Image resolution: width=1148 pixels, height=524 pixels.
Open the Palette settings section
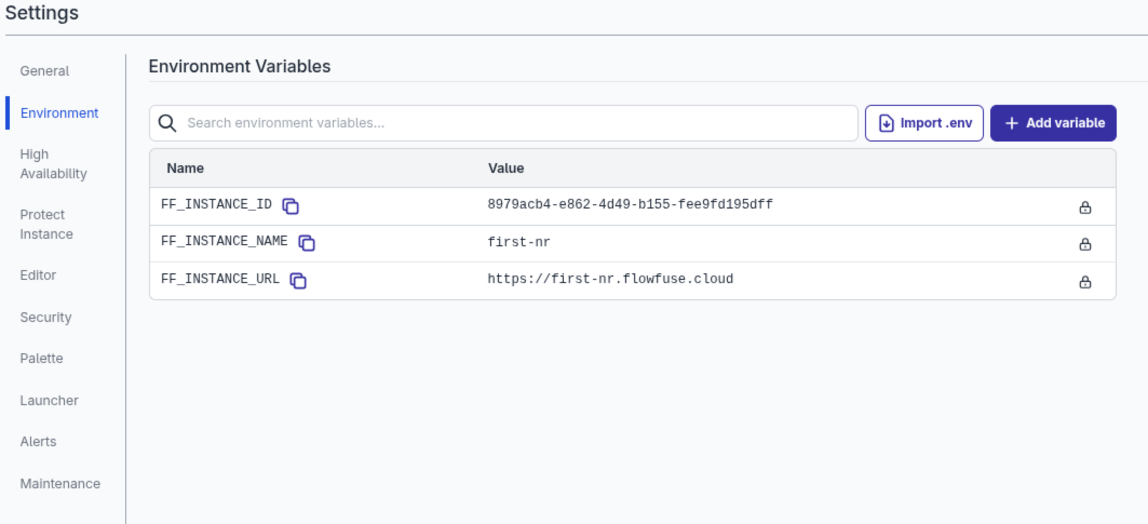pos(42,358)
